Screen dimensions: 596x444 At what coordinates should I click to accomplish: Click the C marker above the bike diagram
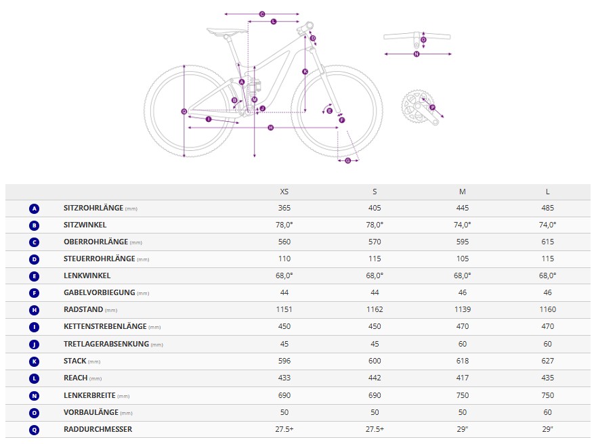[261, 14]
